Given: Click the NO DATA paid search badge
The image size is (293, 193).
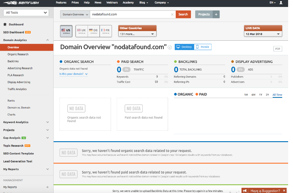Looking at the screenshot, I should (x=134, y=108).
